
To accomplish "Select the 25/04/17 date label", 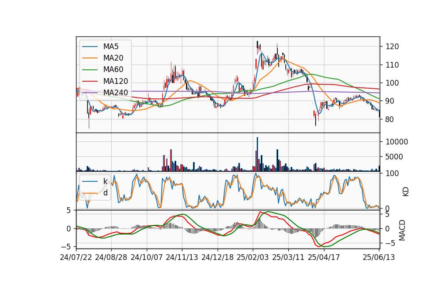I will [x=324, y=257].
